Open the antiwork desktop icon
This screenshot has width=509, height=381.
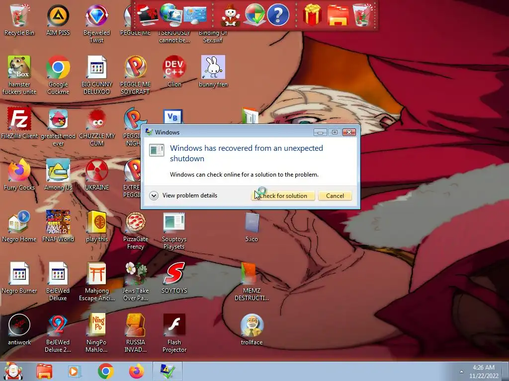19,329
